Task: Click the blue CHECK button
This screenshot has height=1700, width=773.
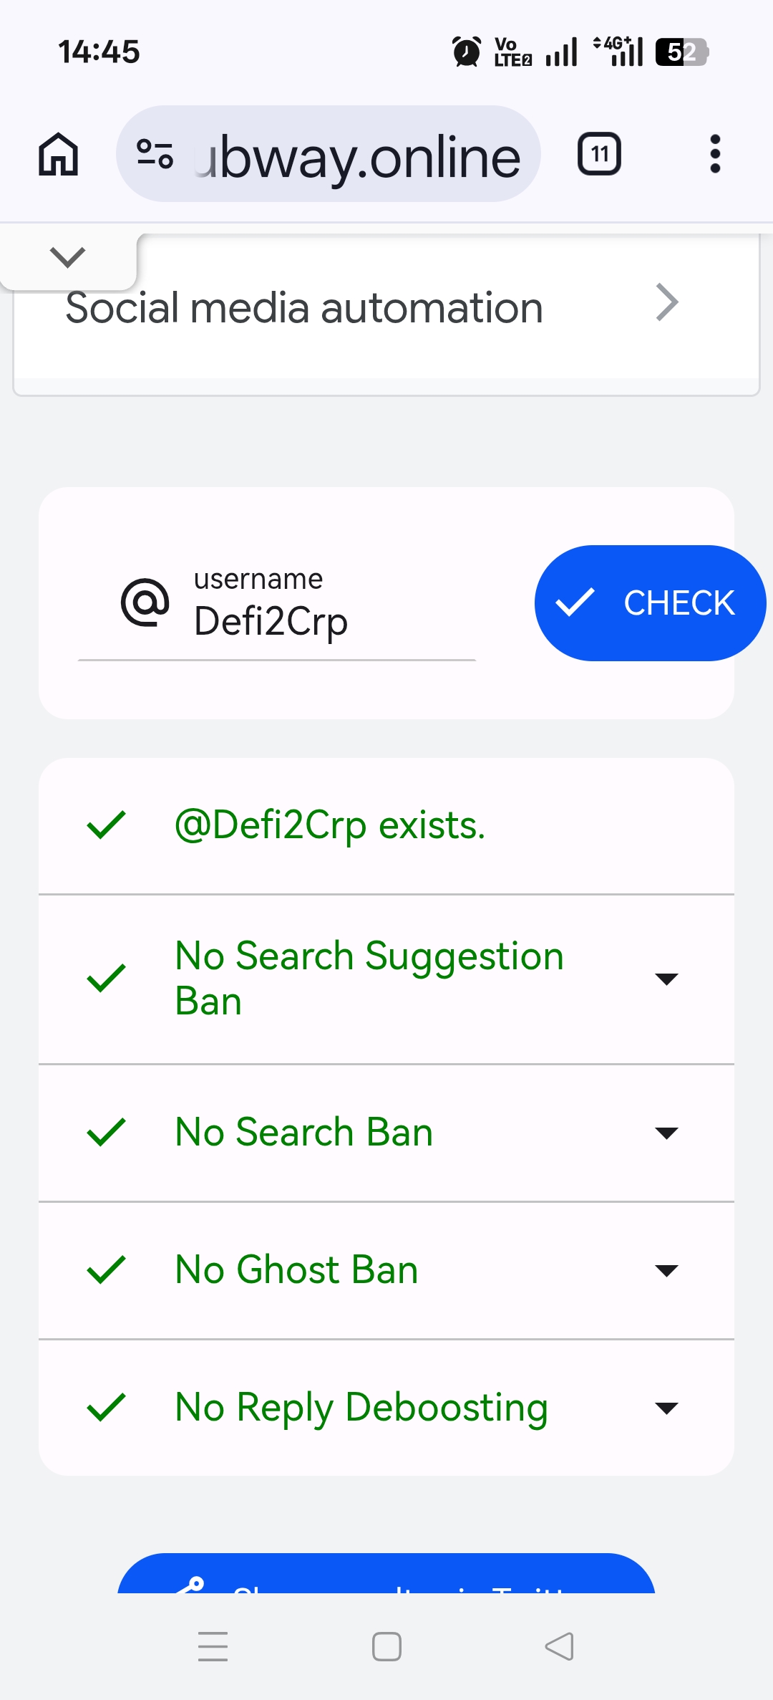Action: click(x=650, y=603)
